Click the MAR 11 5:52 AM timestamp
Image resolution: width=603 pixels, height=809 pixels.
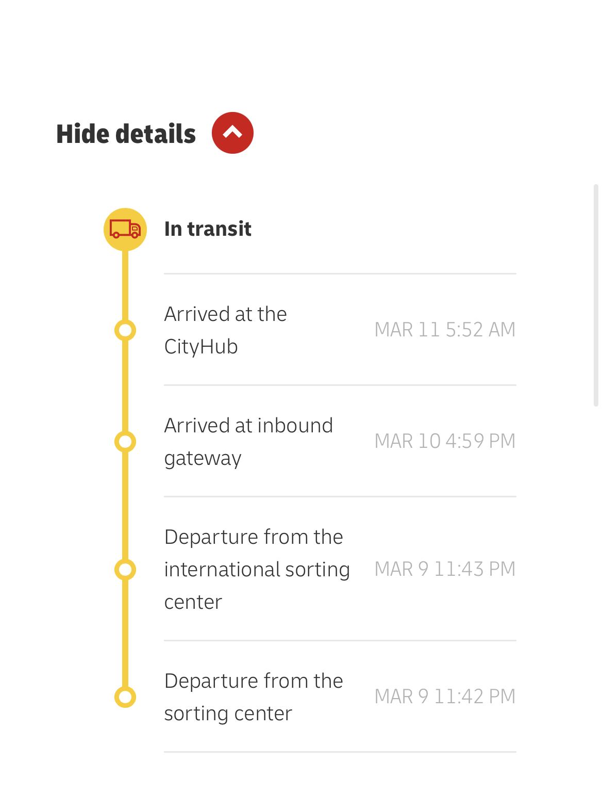coord(445,330)
